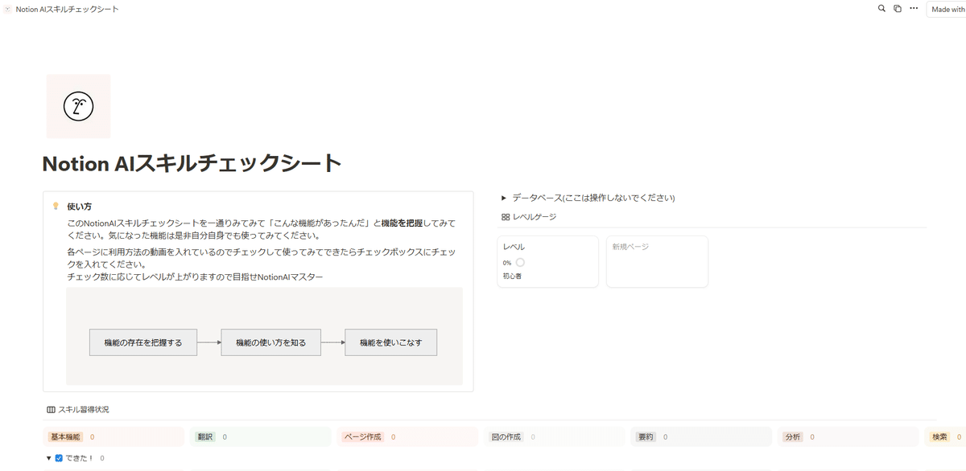
Task: Click the lightbulb icon in the 使い方 callout
Action: (54, 207)
